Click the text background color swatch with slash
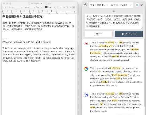146x115 pixels. 50,7
